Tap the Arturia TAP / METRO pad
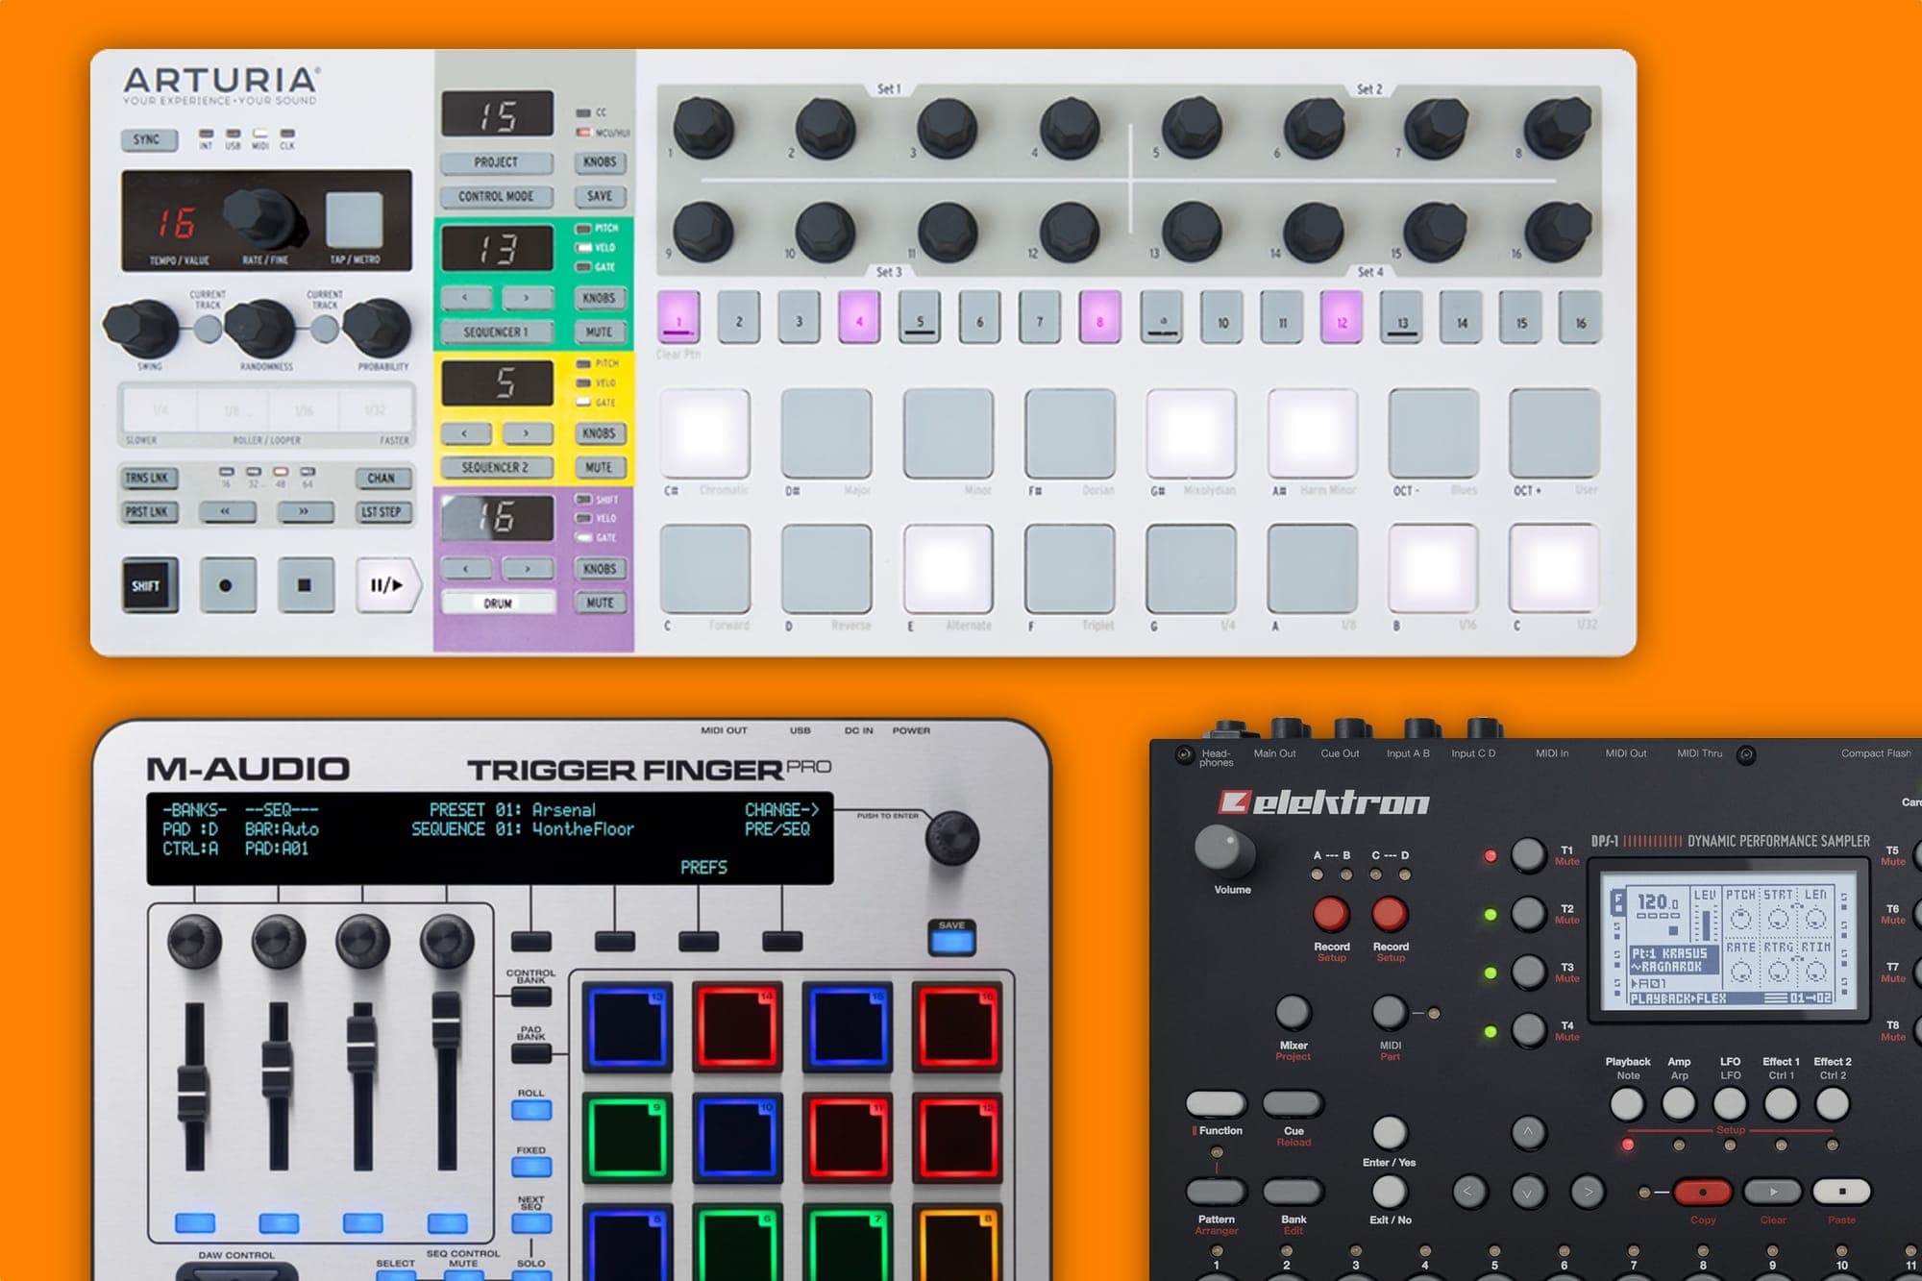The height and width of the screenshot is (1281, 1922). [x=354, y=220]
